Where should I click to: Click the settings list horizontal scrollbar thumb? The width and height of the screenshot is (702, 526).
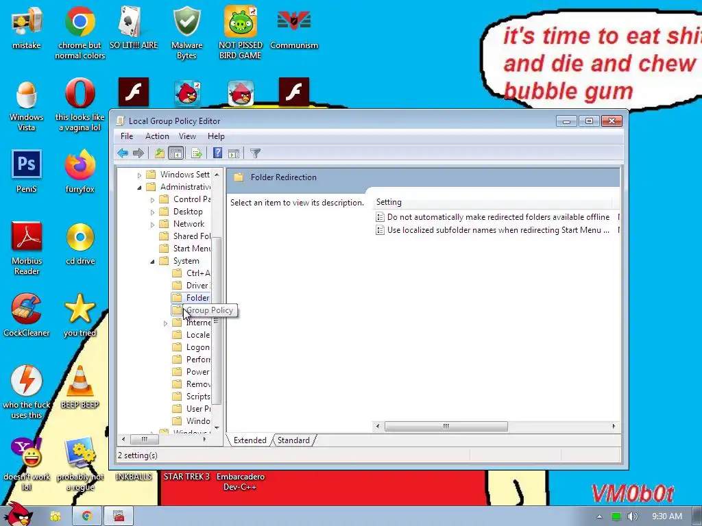(x=446, y=426)
